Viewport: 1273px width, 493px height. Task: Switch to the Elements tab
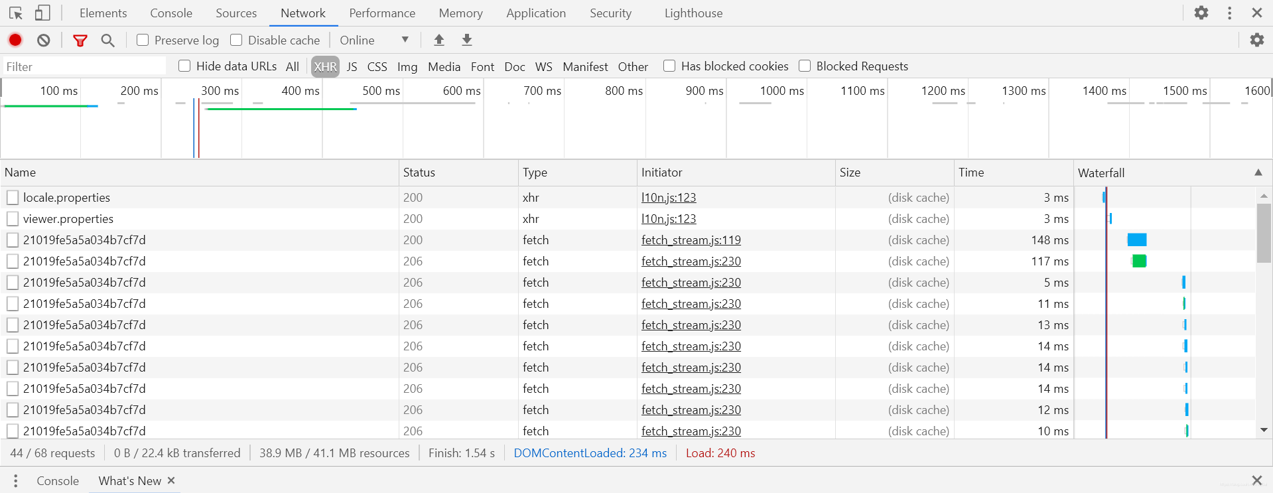point(103,13)
